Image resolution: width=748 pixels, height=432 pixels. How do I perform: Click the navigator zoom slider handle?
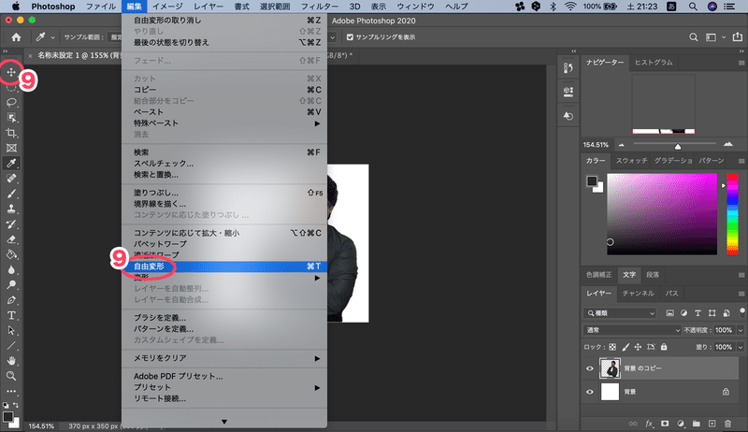coord(677,146)
